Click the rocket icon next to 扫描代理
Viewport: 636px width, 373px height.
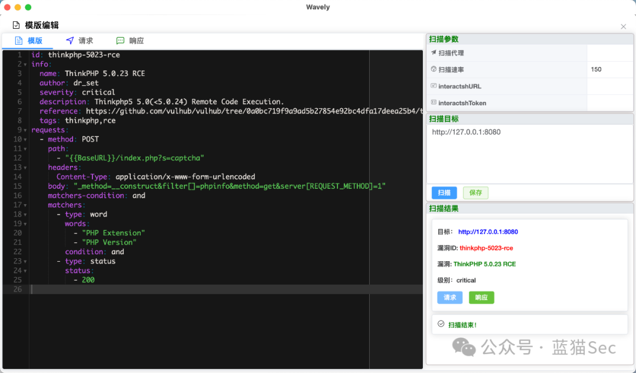(433, 53)
